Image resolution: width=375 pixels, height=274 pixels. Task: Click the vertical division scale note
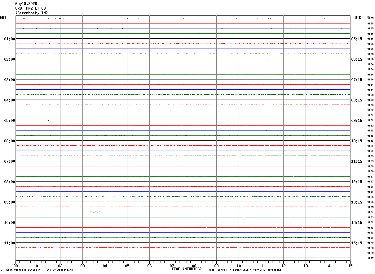tap(39, 270)
